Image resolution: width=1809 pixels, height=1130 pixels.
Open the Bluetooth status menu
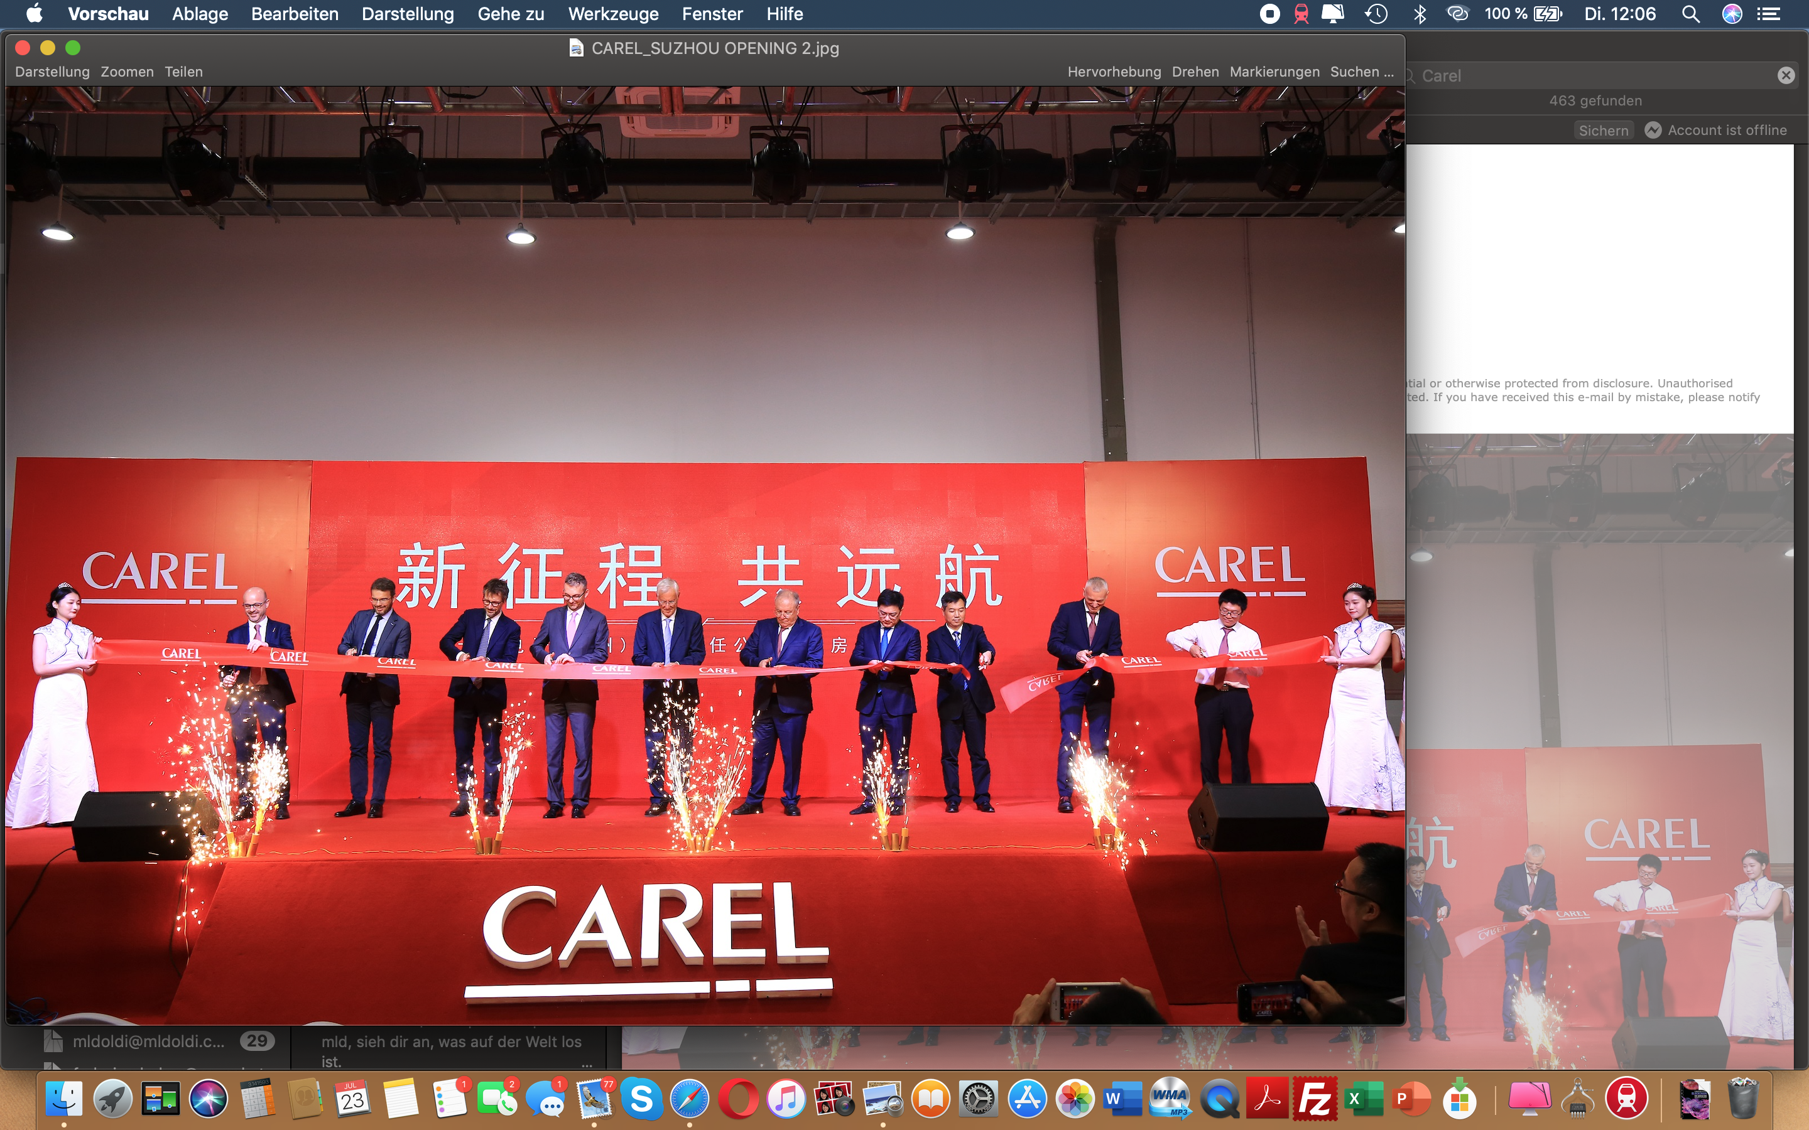[x=1420, y=13]
